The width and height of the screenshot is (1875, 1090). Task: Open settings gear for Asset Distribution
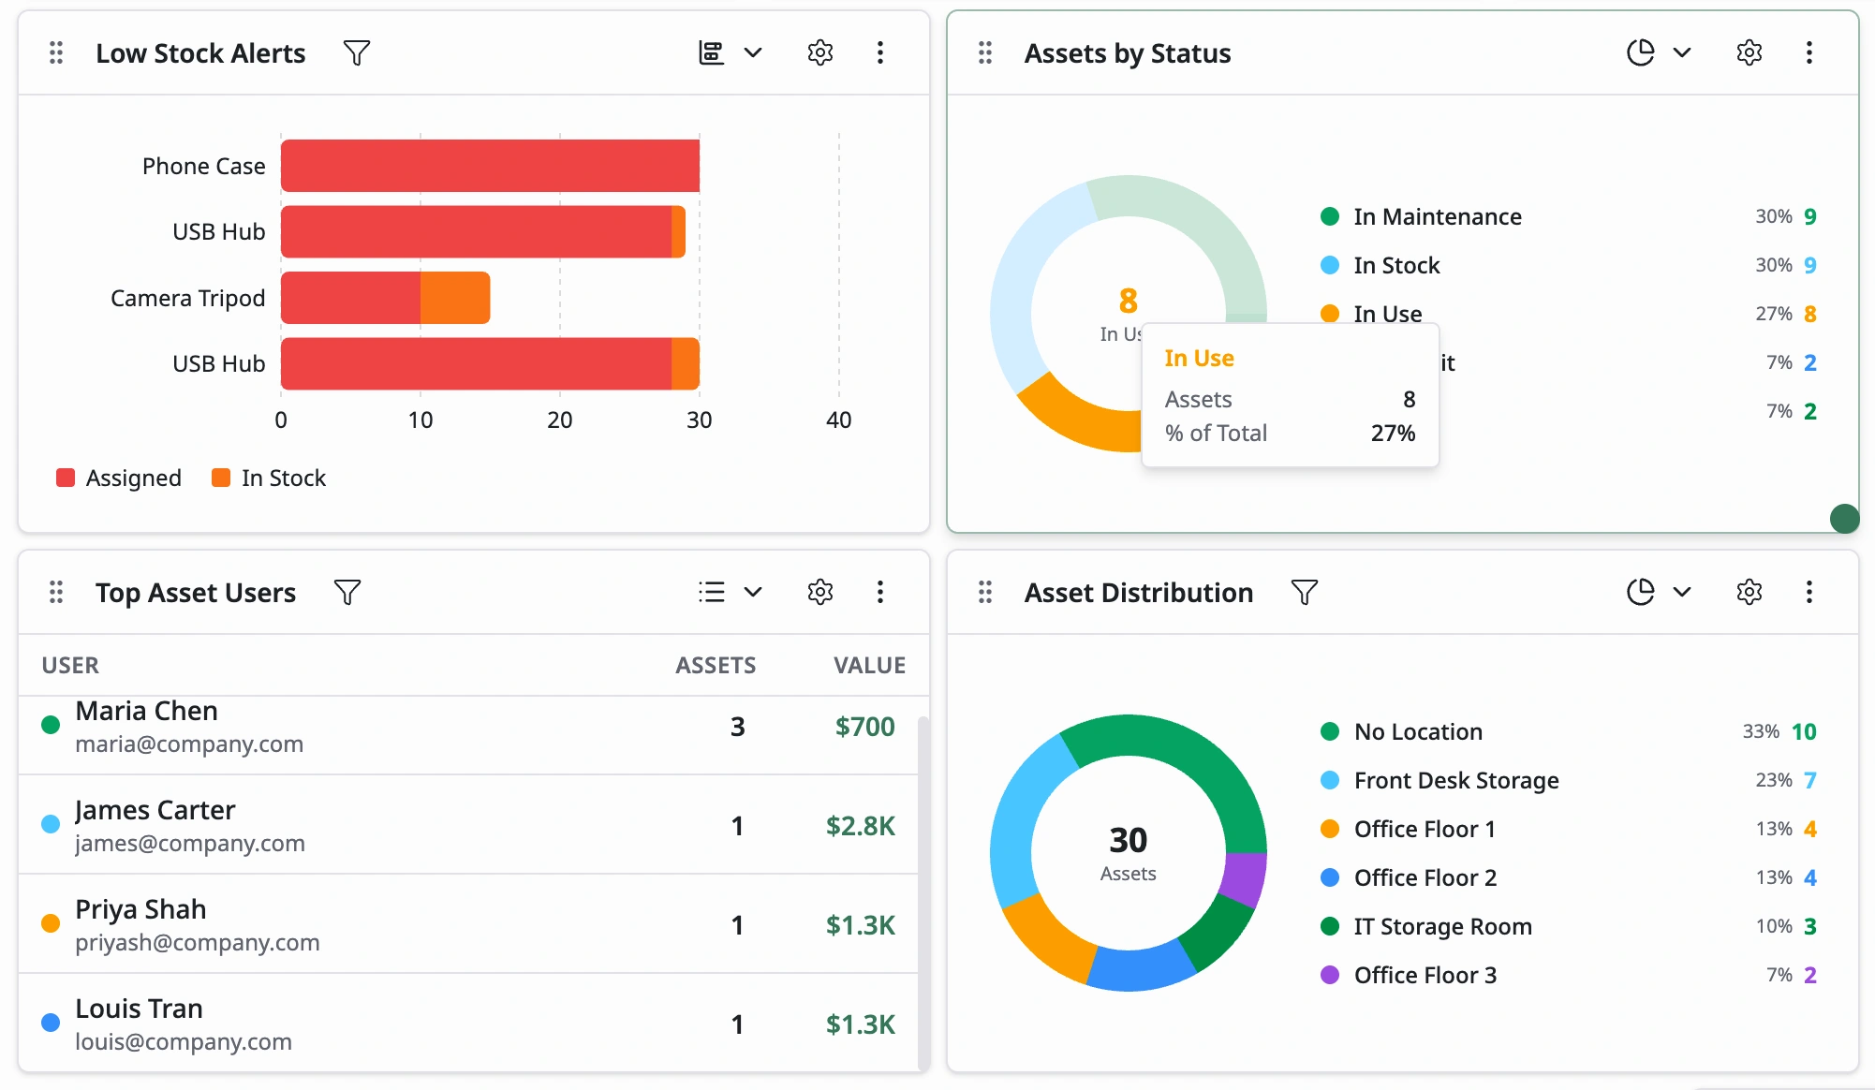(1750, 593)
